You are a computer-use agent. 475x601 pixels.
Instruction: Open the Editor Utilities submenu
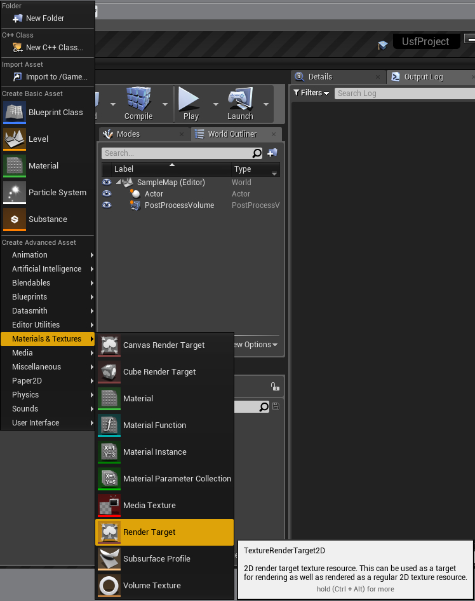pos(48,324)
